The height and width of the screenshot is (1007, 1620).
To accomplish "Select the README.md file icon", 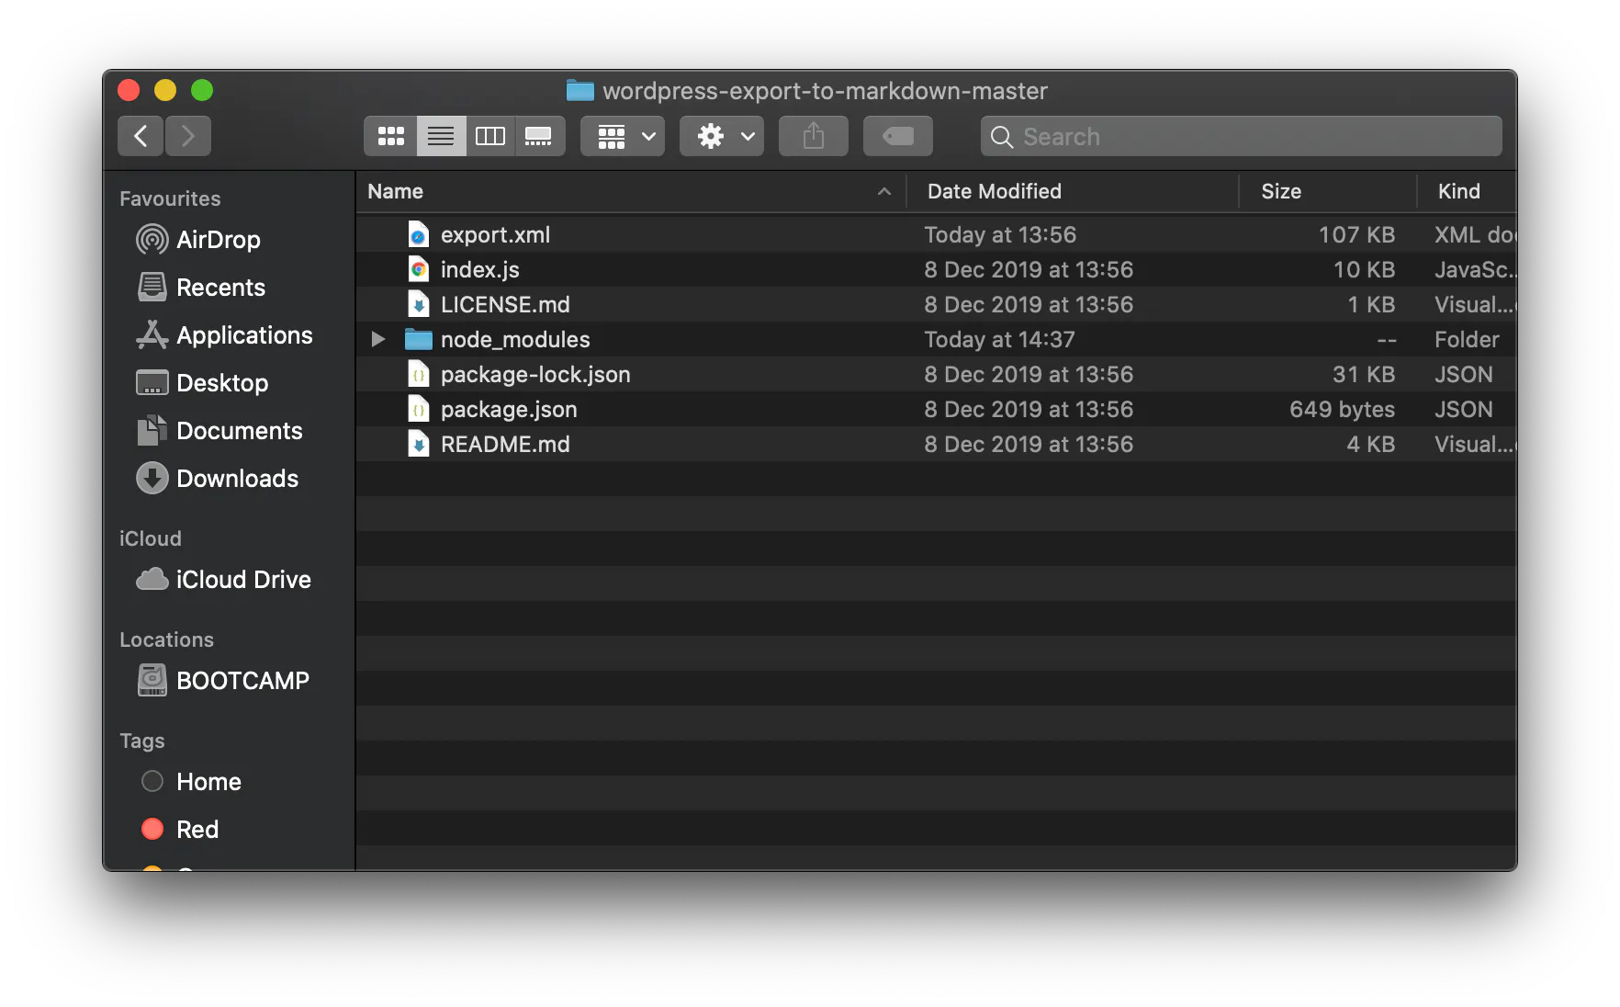I will tap(419, 444).
